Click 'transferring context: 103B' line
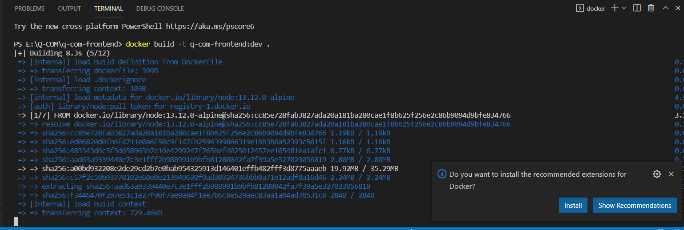This screenshot has width=684, height=230. (82, 88)
